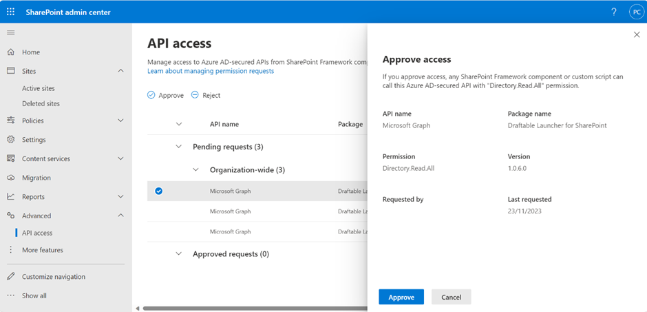
Task: Click the Reject toolbar minus icon
Action: pyautogui.click(x=195, y=95)
